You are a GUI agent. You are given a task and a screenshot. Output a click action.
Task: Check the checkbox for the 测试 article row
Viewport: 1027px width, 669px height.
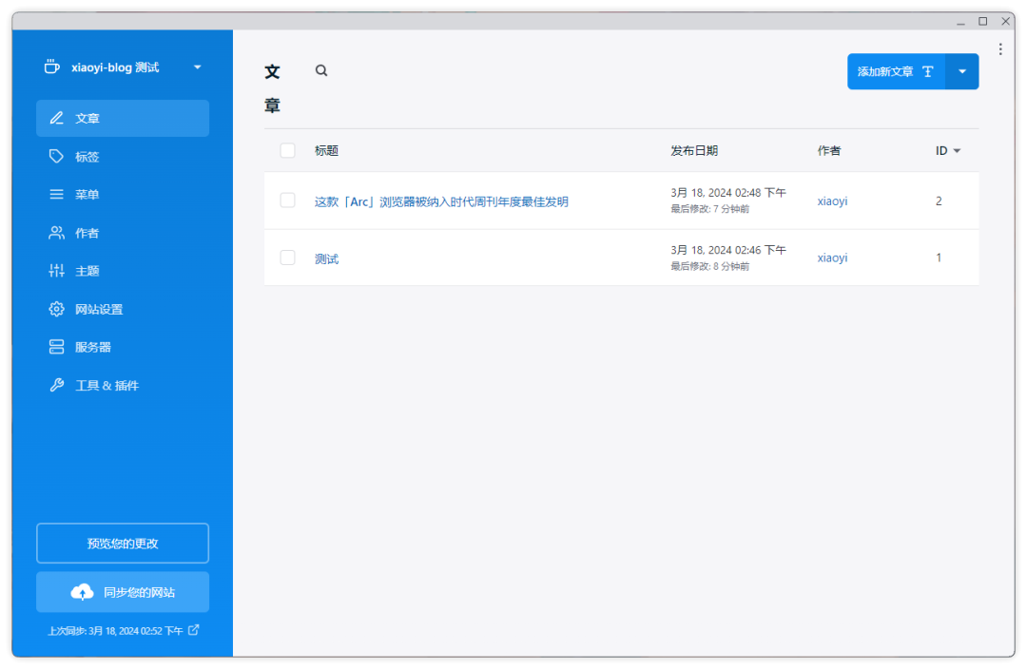tap(286, 258)
